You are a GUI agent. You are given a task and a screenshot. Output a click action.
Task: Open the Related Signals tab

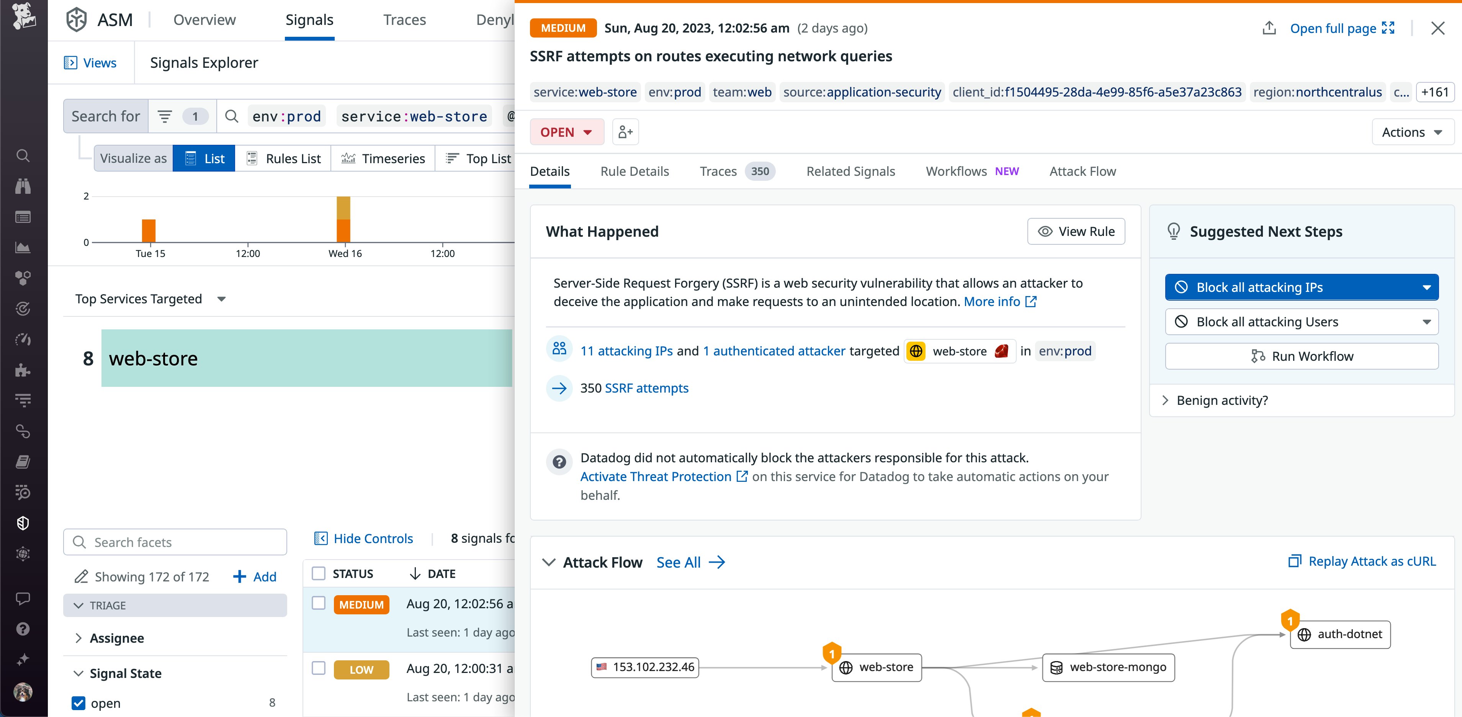(850, 172)
